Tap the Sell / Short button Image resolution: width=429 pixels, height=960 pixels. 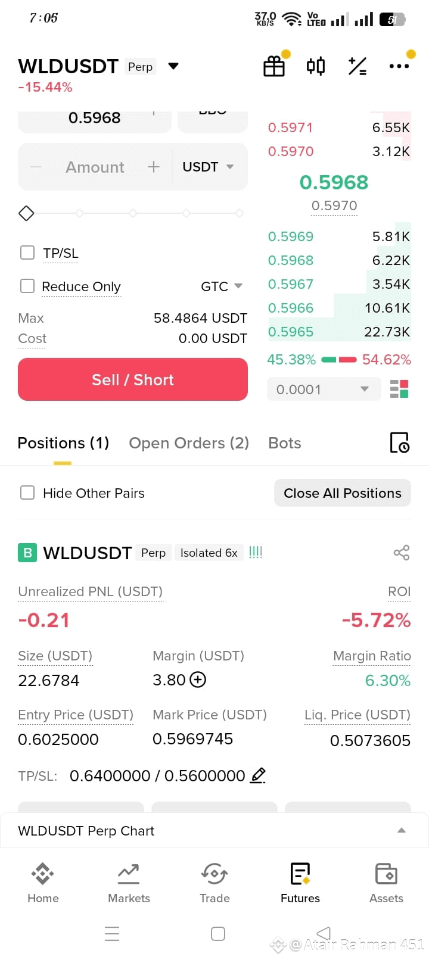(133, 379)
